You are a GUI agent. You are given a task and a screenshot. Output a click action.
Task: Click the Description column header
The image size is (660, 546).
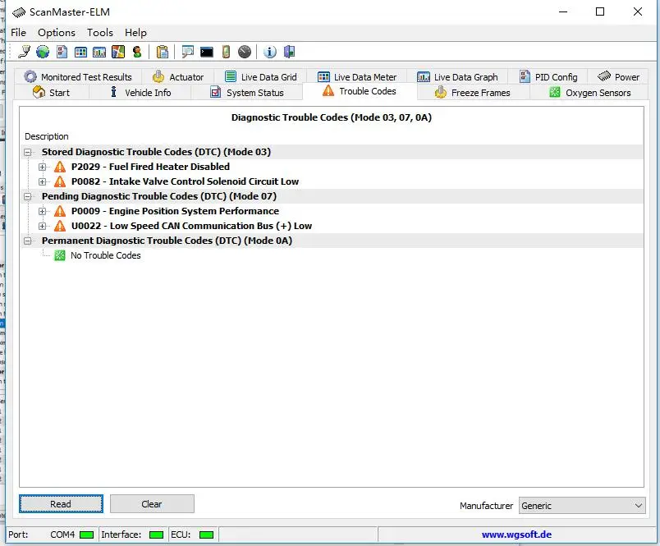click(46, 136)
